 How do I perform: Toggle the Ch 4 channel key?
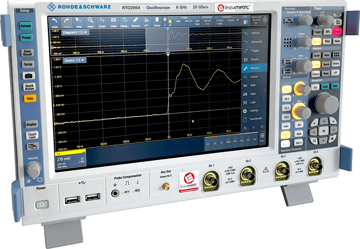click(286, 117)
